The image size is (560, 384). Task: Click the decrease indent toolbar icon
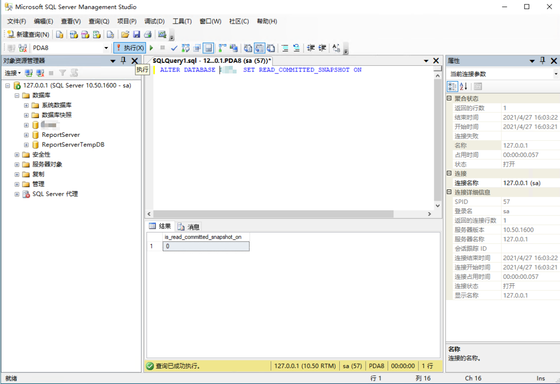point(311,48)
